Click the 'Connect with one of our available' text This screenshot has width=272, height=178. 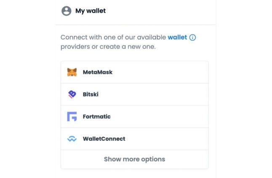(113, 37)
